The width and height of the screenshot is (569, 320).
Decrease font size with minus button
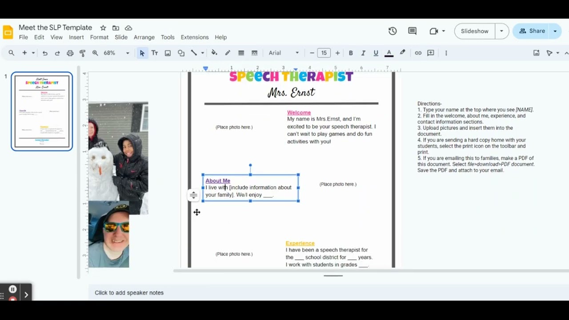pyautogui.click(x=312, y=53)
